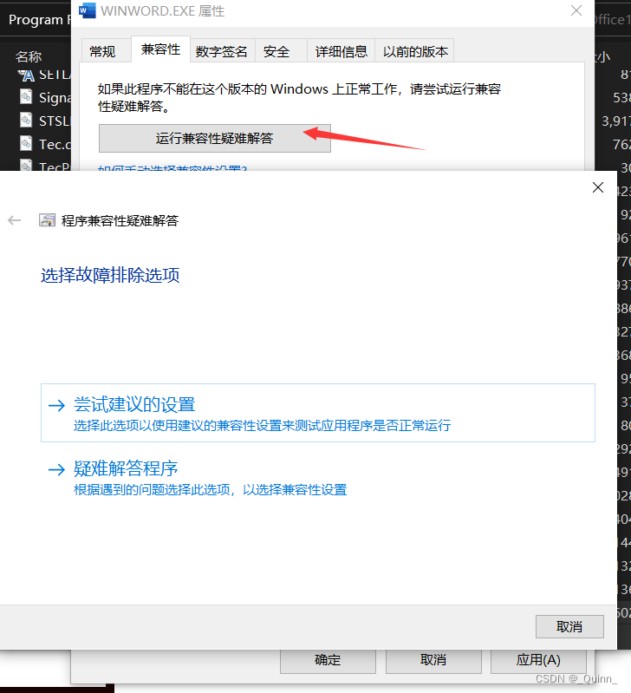Click the 程序兼容性疑难解答 title icon
631x693 pixels.
coord(48,220)
